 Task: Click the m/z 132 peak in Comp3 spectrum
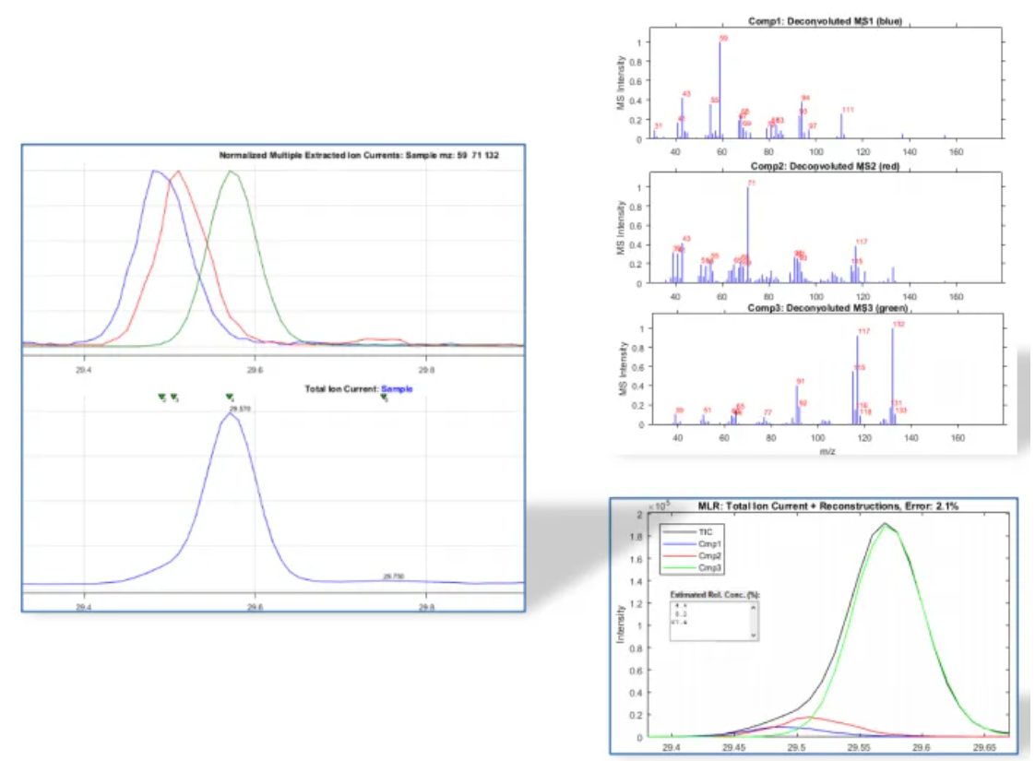coord(893,374)
